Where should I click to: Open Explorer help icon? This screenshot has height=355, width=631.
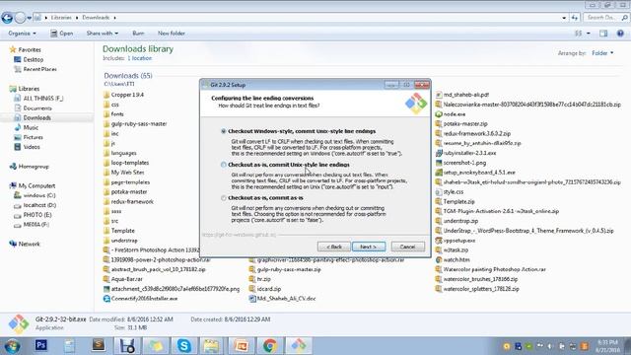620,34
